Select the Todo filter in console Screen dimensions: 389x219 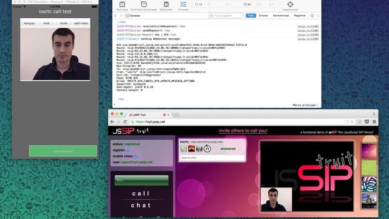coord(250,15)
